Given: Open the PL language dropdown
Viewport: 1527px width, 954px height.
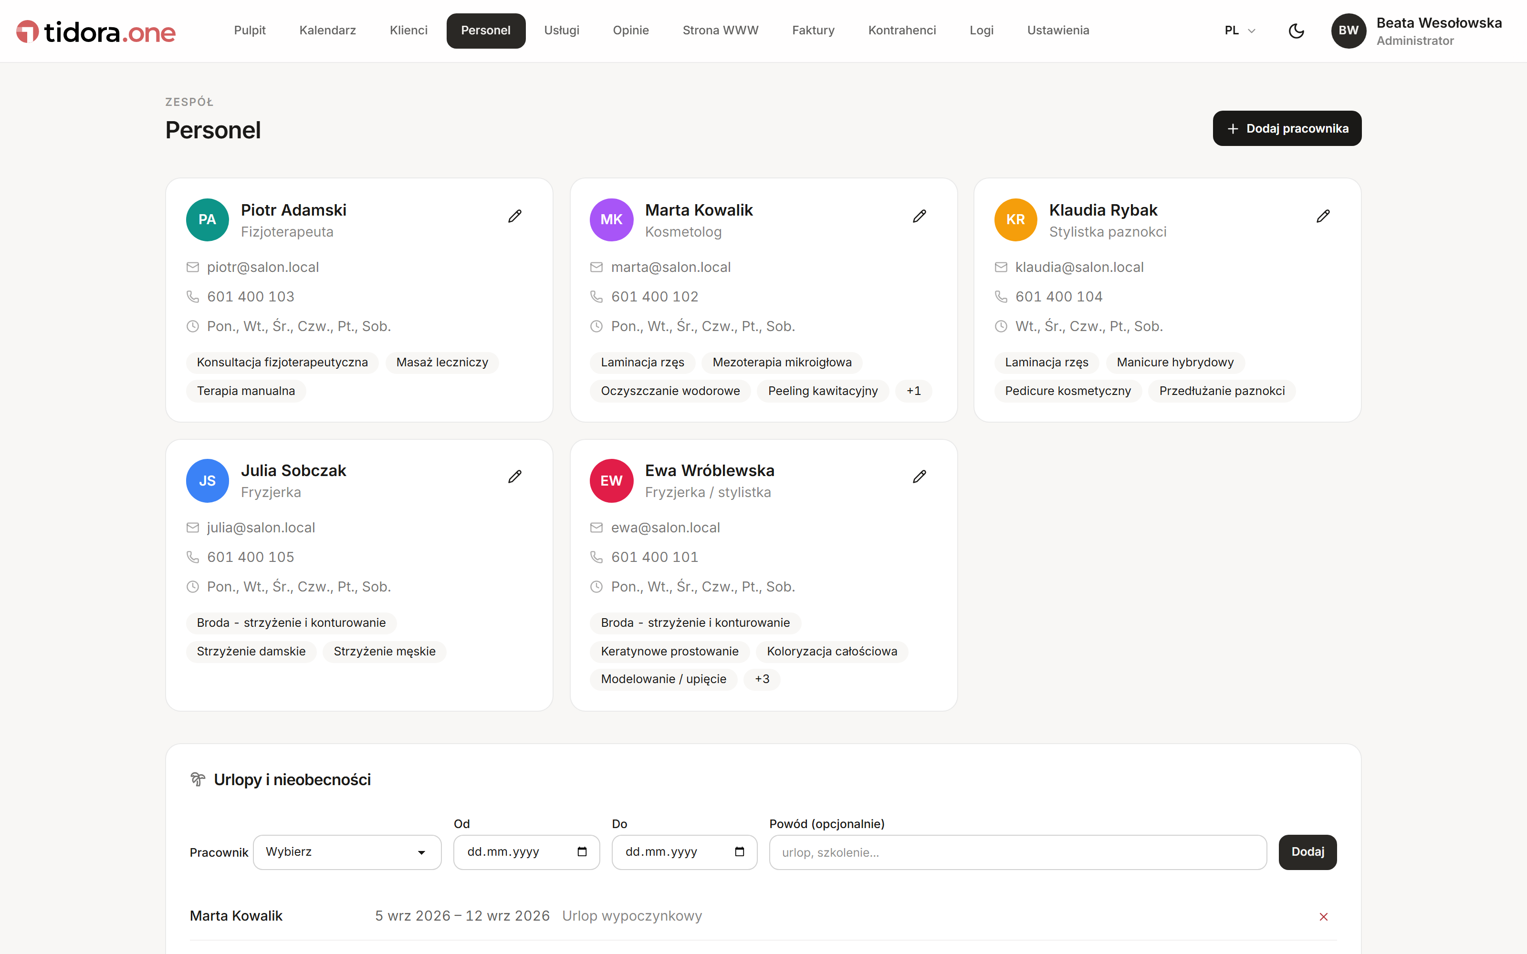Looking at the screenshot, I should 1240,30.
